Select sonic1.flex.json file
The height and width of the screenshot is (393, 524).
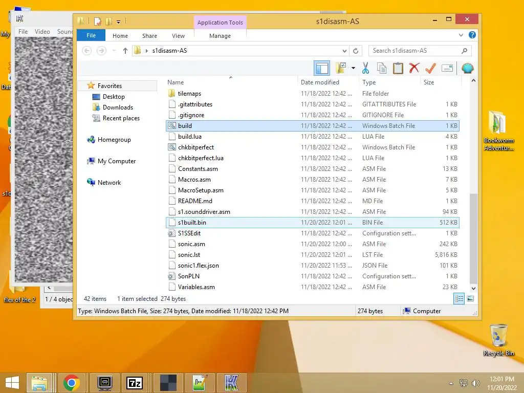(x=313, y=266)
